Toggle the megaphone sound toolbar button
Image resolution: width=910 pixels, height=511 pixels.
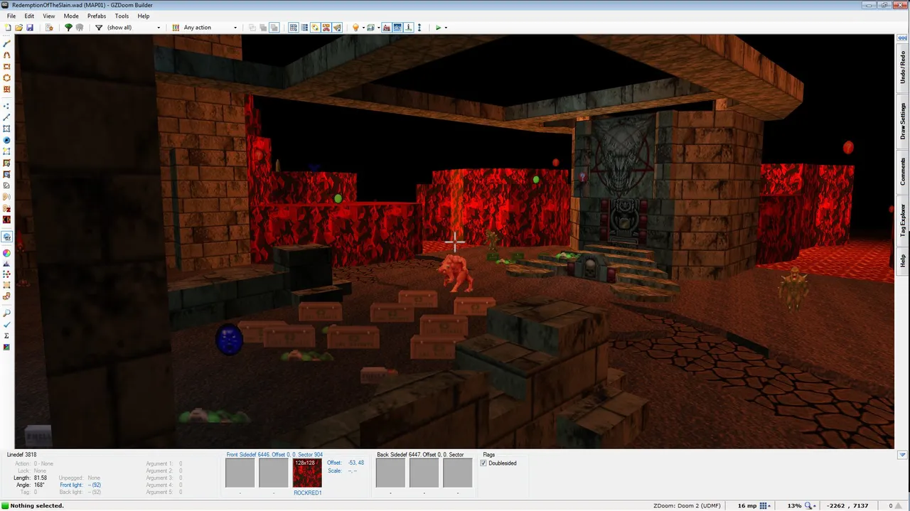coord(337,28)
